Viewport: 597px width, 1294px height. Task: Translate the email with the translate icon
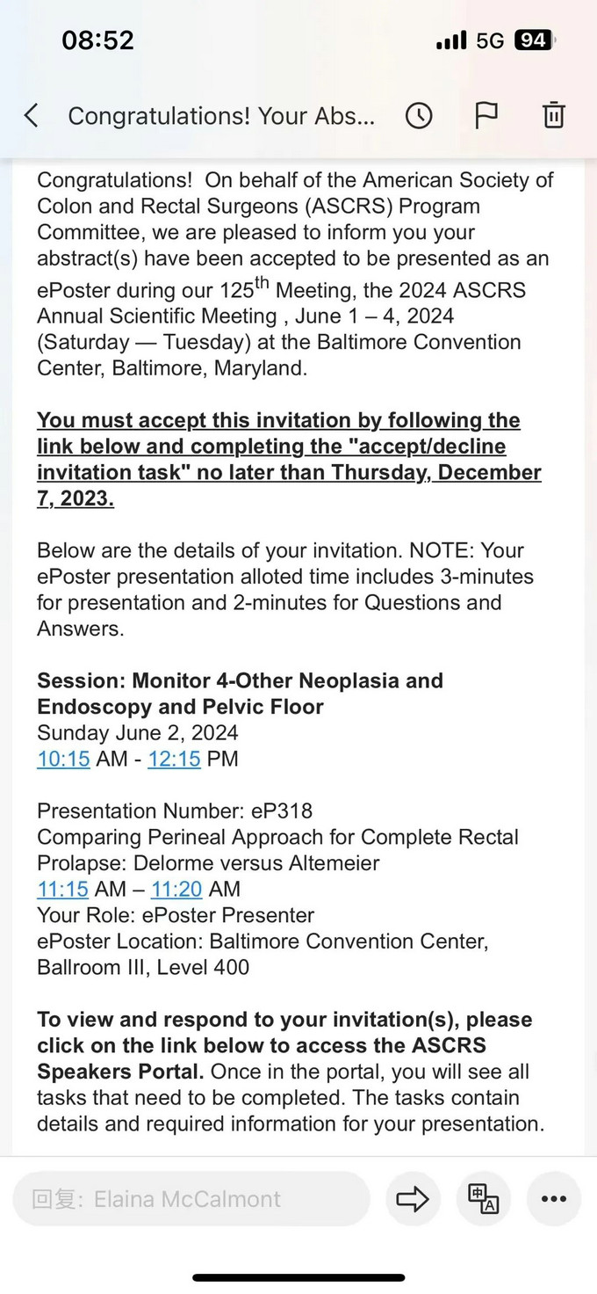484,1199
